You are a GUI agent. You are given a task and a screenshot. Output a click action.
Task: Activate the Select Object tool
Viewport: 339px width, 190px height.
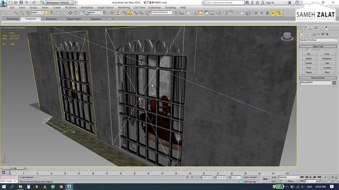click(x=47, y=13)
